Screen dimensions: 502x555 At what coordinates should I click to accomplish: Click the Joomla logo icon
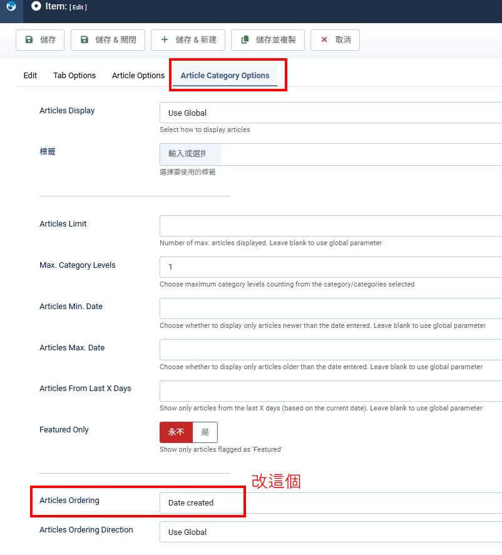11,6
